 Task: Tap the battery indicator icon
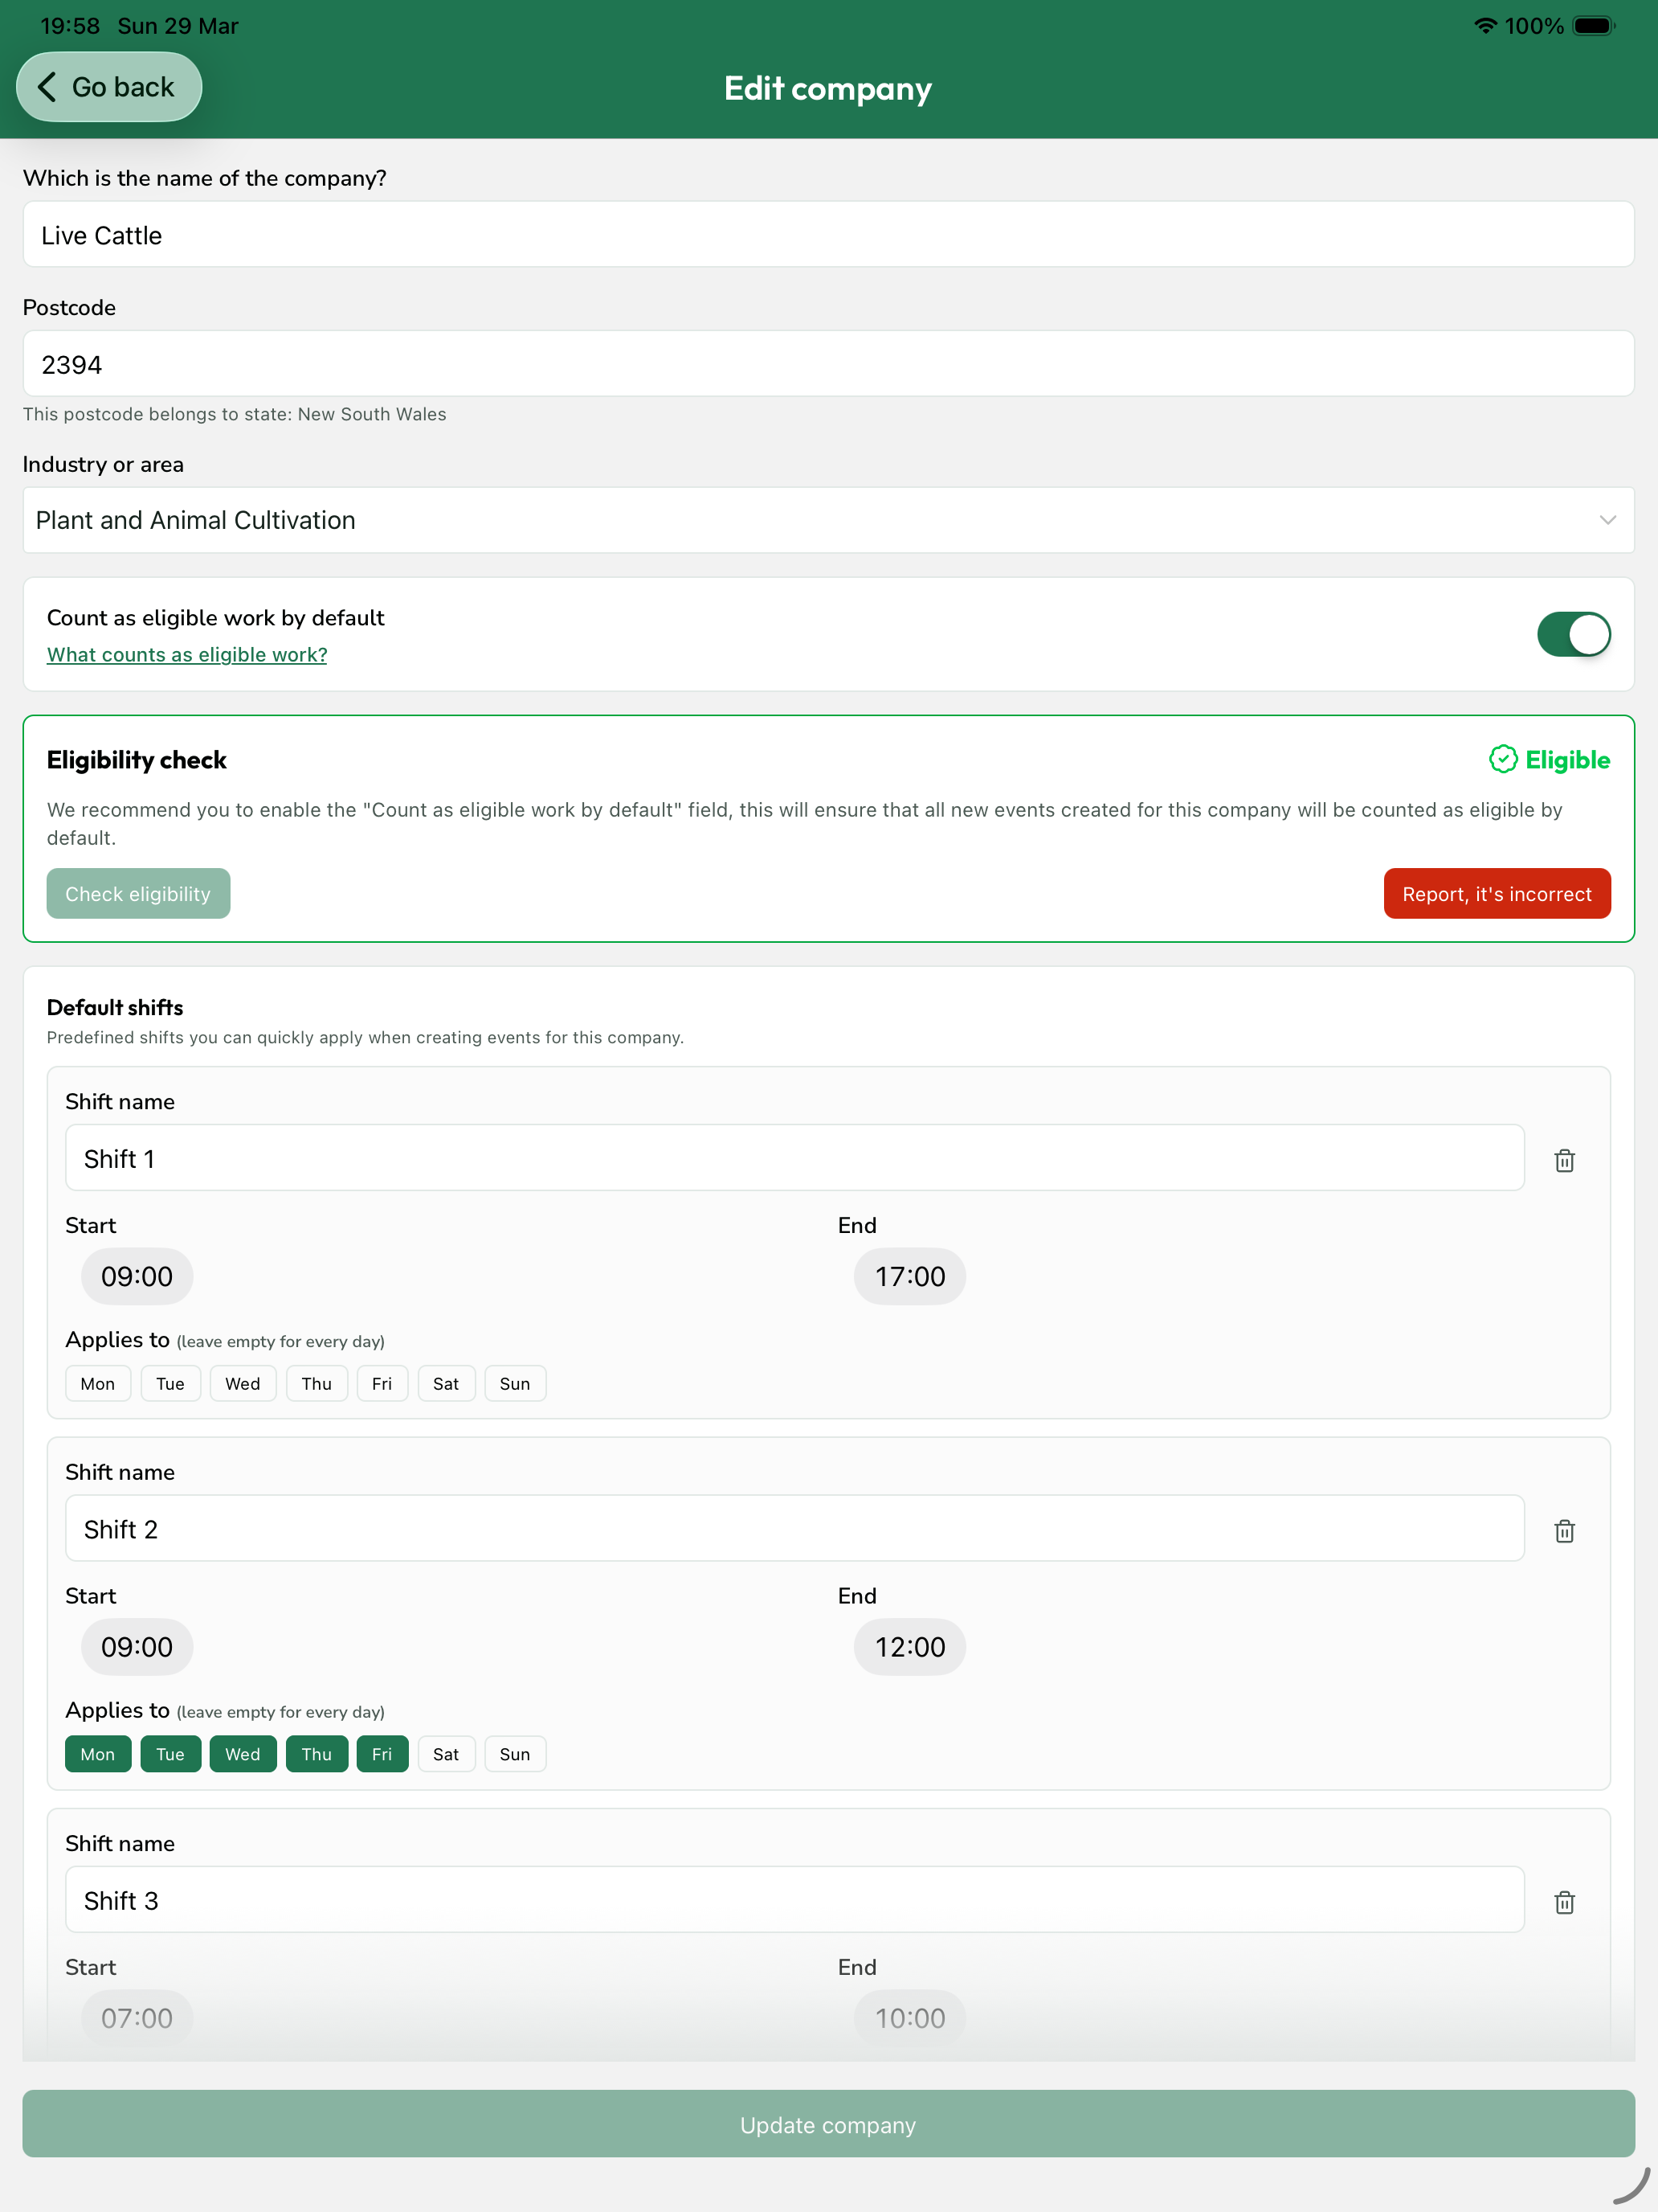coord(1593,26)
